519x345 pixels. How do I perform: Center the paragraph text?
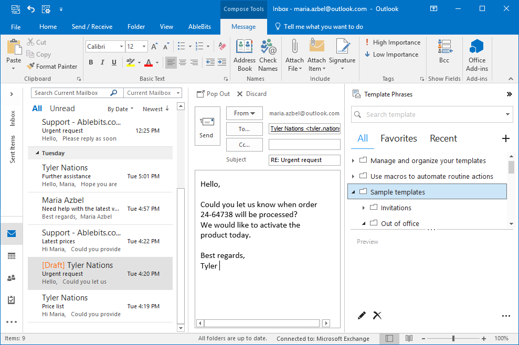coord(183,62)
